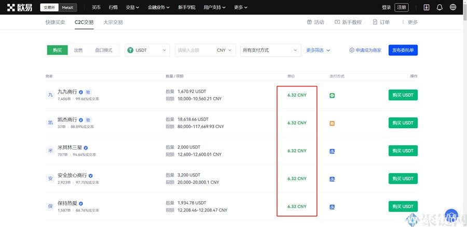Click the 发布委托单 button

click(x=403, y=50)
